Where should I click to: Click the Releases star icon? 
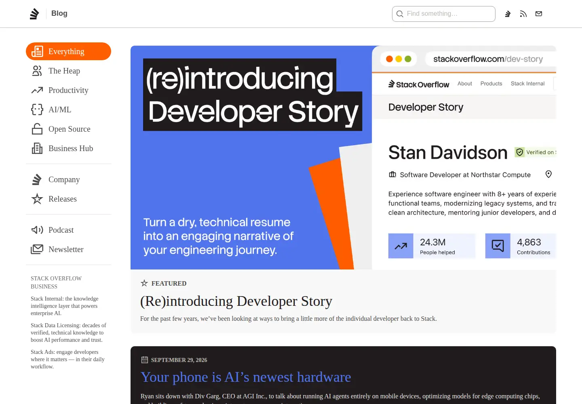click(37, 199)
